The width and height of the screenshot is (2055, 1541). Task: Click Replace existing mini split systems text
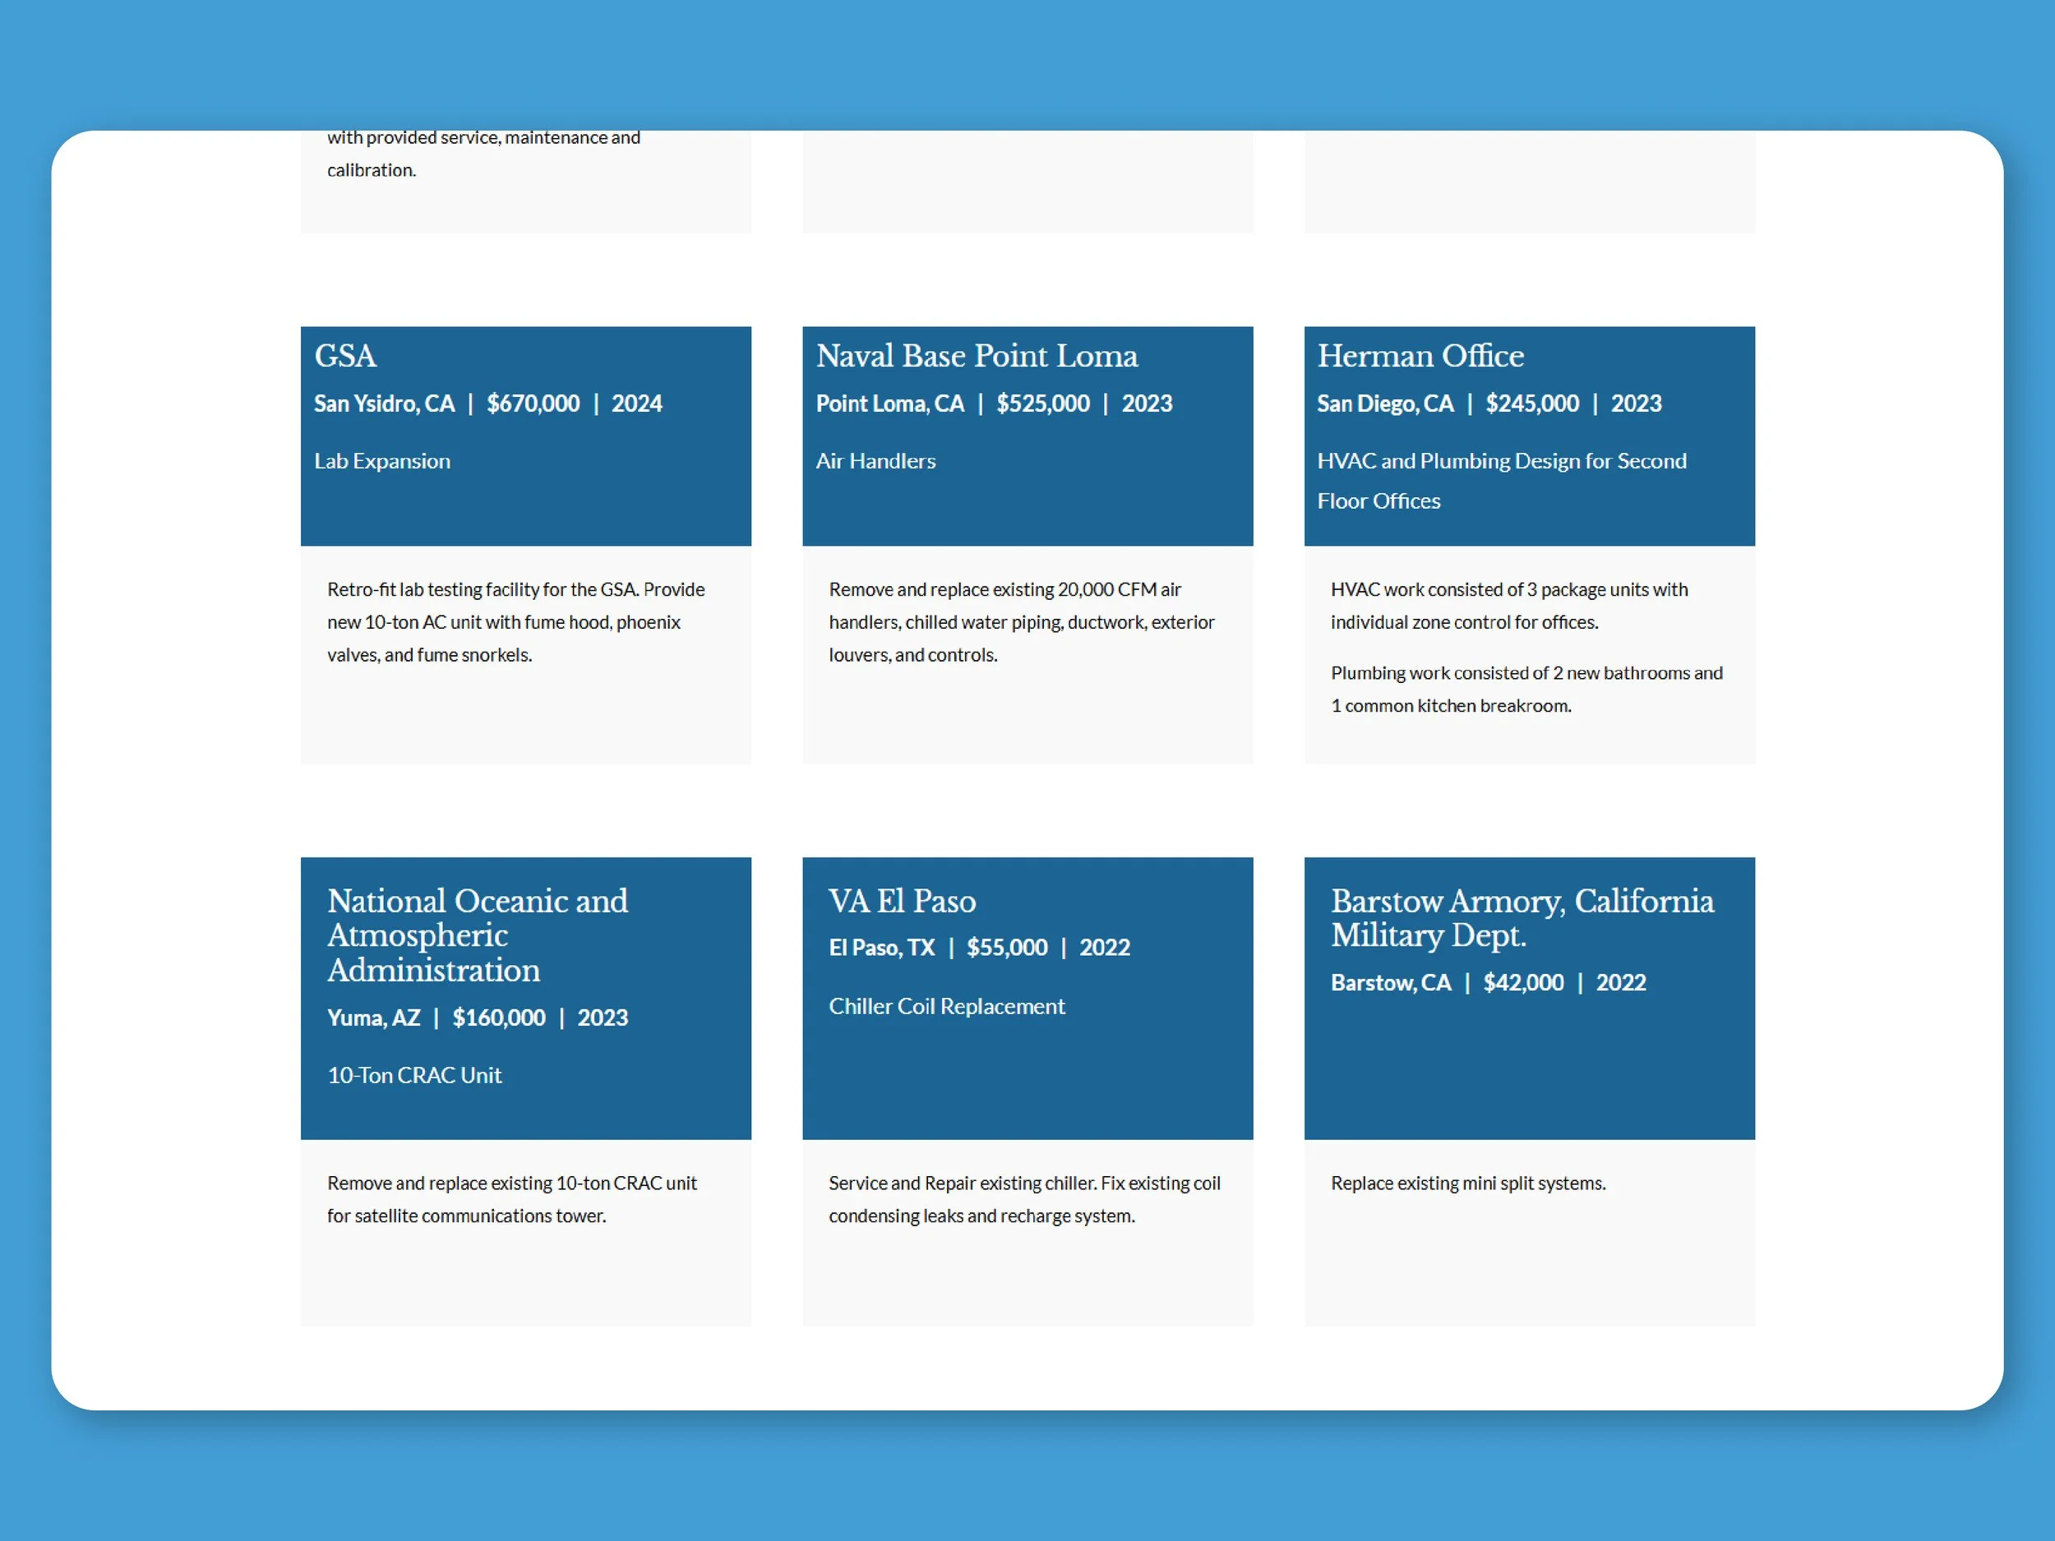coord(1467,1183)
